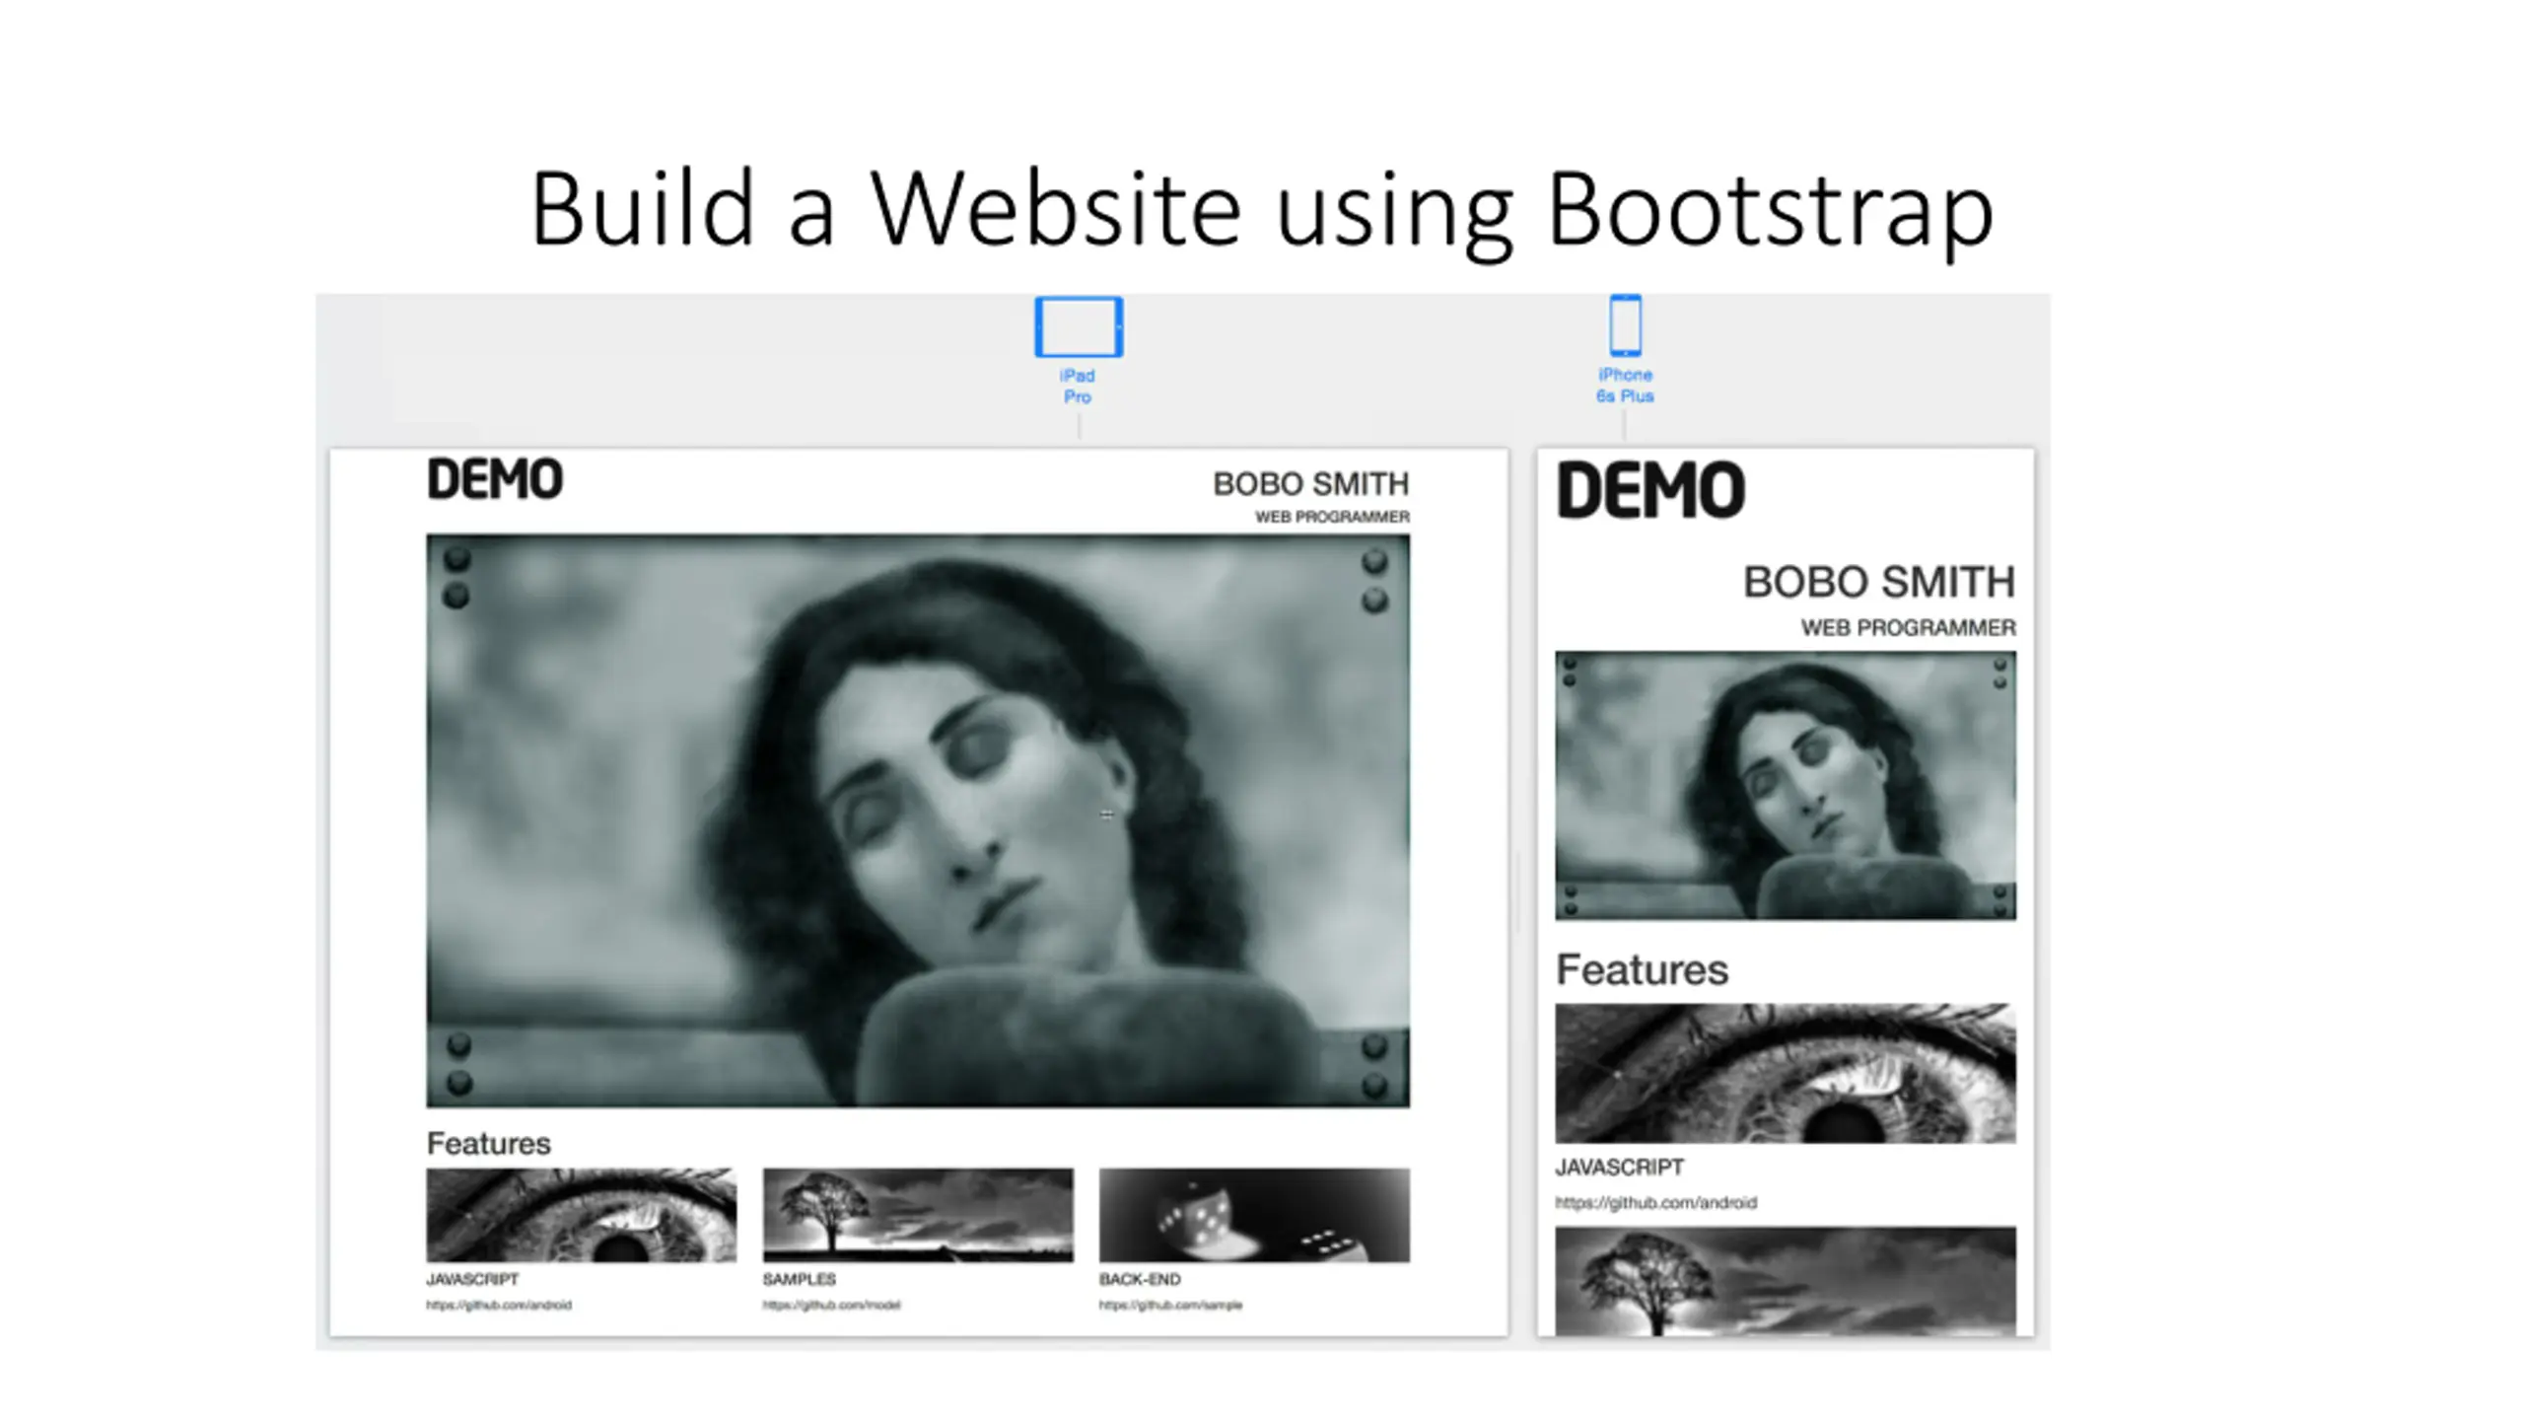Screen dimensions: 2524x1420
Task: Click JAVASCRIPT label in iPad preview
Action: [471, 1279]
